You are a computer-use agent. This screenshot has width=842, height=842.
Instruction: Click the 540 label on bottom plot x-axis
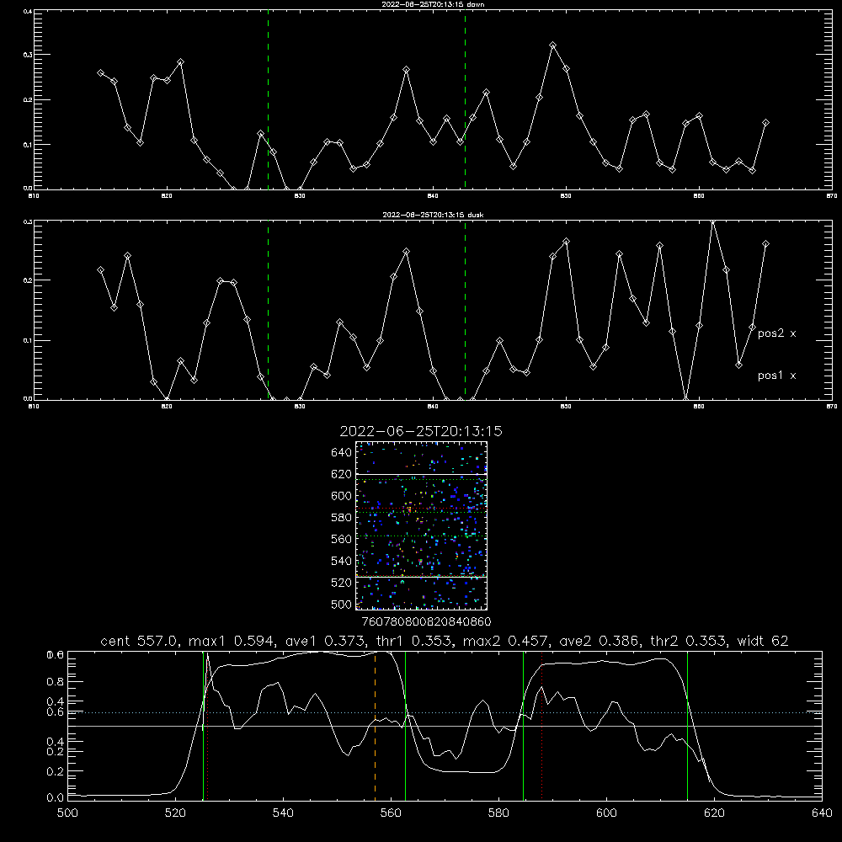[283, 813]
